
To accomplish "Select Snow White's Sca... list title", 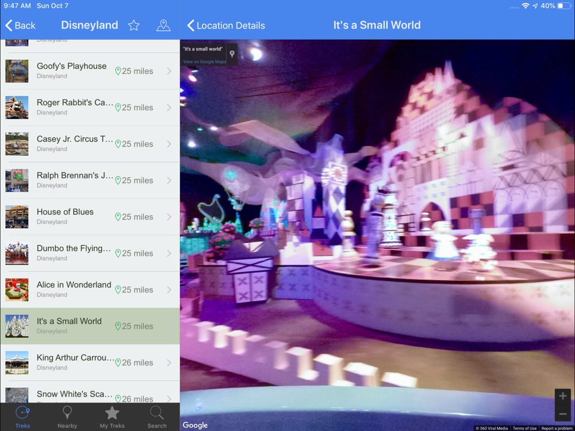I will 74,394.
